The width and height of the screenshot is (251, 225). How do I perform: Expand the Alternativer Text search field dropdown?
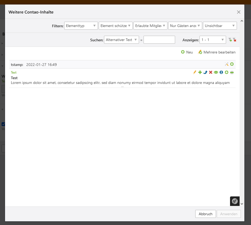click(121, 40)
